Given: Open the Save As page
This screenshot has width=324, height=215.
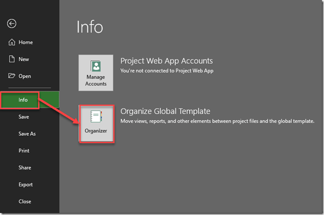Looking at the screenshot, I should click(27, 134).
